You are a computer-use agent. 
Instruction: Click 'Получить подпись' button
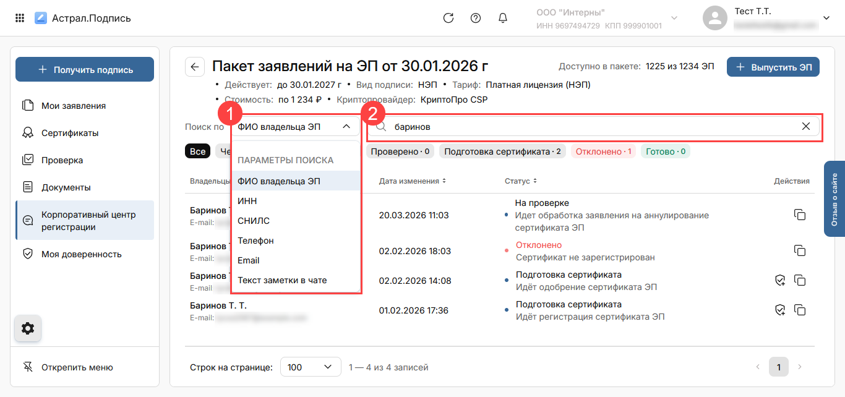(85, 70)
